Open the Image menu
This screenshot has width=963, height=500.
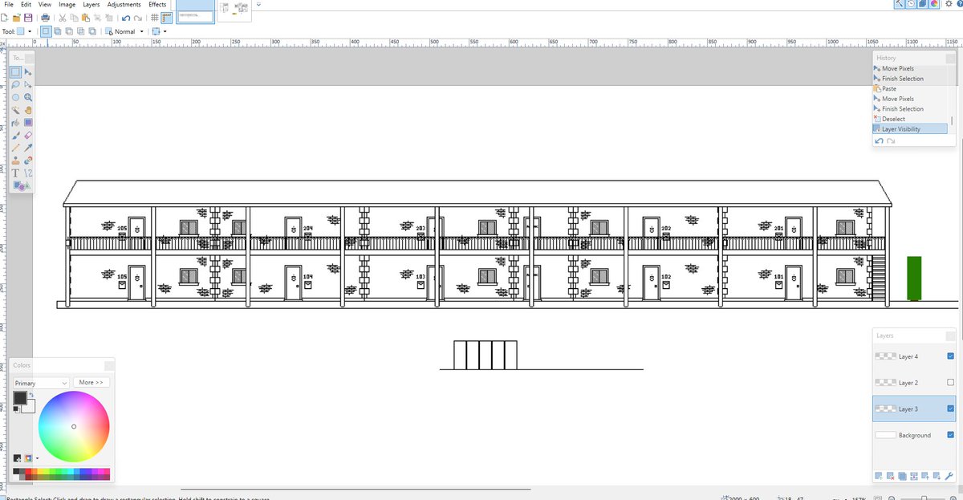67,4
